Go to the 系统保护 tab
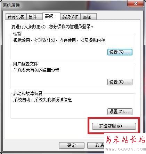Image resolution: width=146 pixels, height=154 pixels. (70, 17)
